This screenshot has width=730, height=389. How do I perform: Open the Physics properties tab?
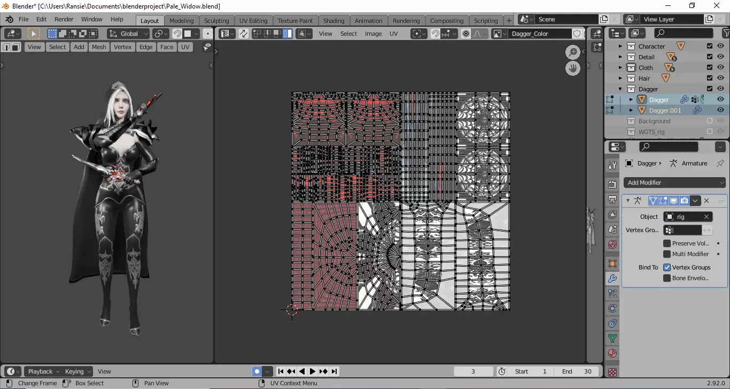612,308
